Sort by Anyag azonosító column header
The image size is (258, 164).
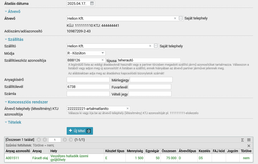click(18, 151)
